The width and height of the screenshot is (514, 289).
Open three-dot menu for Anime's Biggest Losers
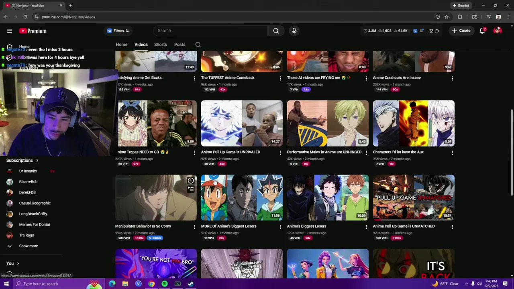pos(366,227)
